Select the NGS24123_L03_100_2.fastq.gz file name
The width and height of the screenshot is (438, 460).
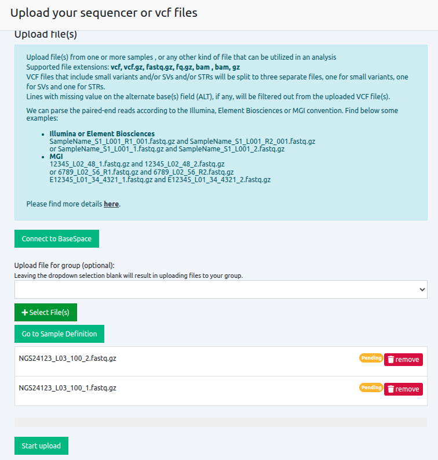[67, 358]
